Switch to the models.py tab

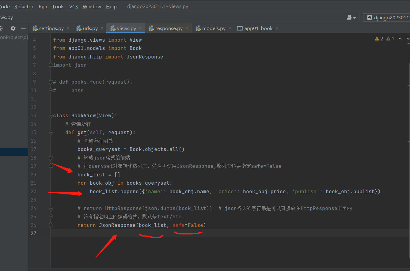point(214,28)
